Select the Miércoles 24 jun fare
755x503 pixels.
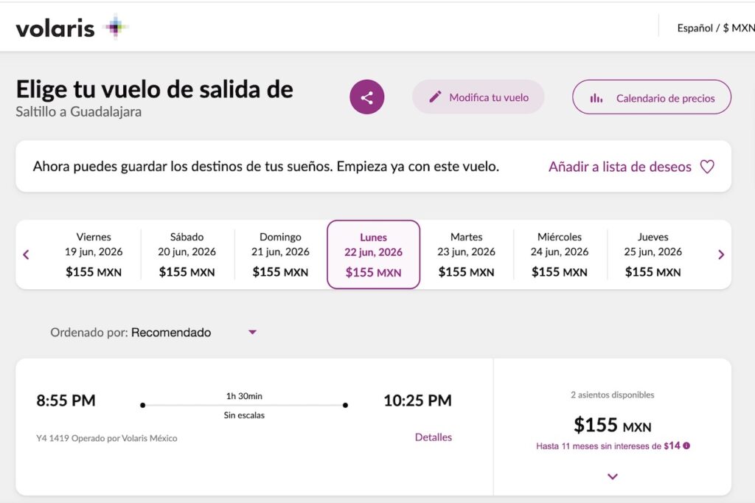[x=560, y=254]
